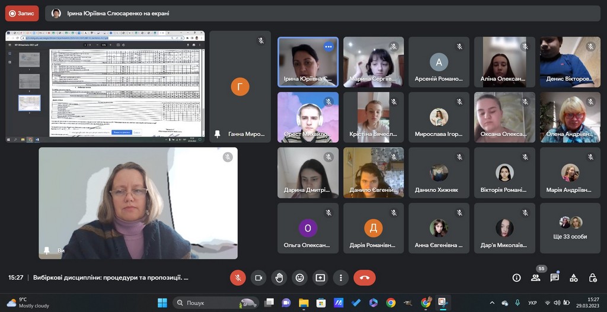Open the chat with everyone panel

pos(555,278)
